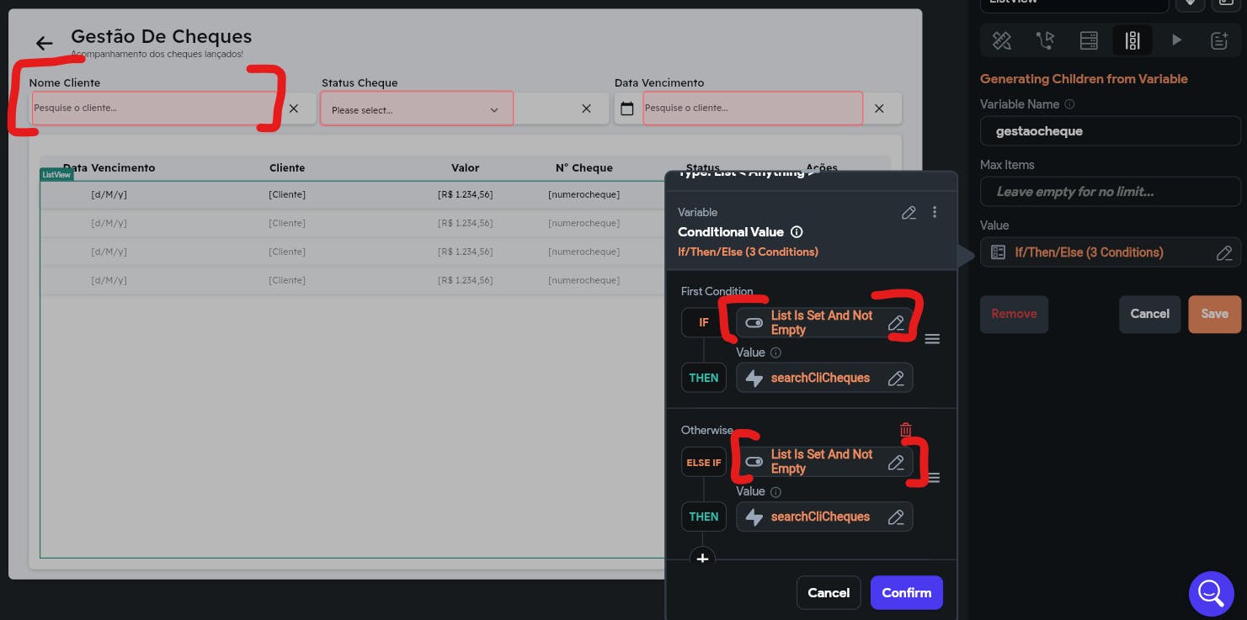Open the Status Cheque 'Please select...' dropdown
The height and width of the screenshot is (620, 1247).
(x=417, y=109)
